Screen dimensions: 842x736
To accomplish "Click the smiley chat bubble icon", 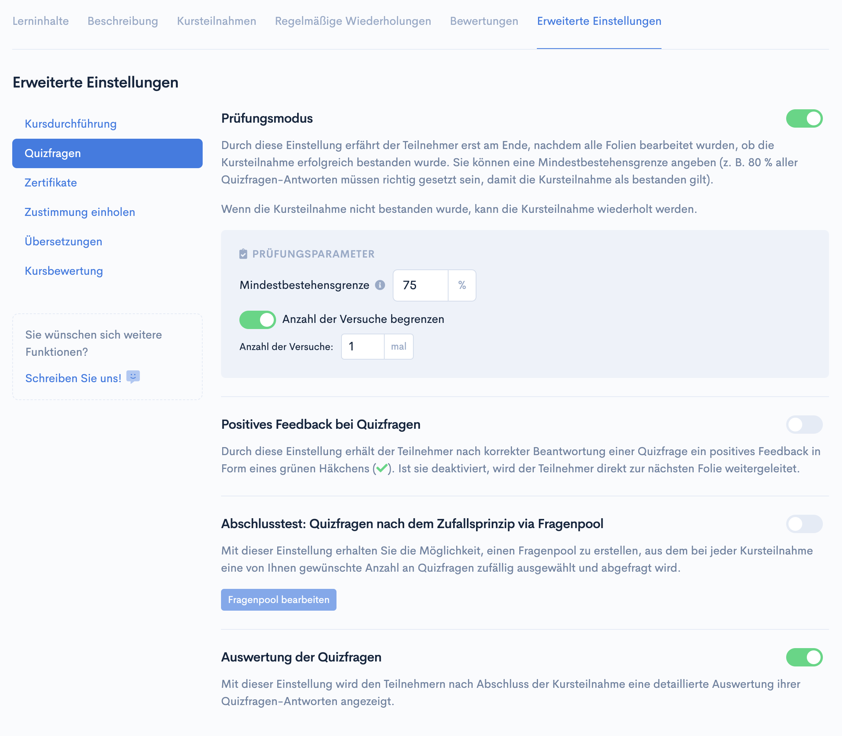I will (x=133, y=377).
